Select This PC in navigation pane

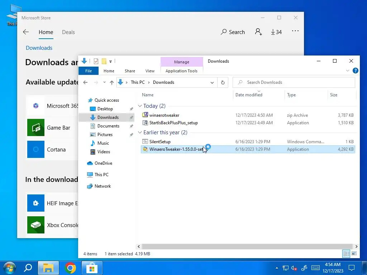[x=101, y=175]
